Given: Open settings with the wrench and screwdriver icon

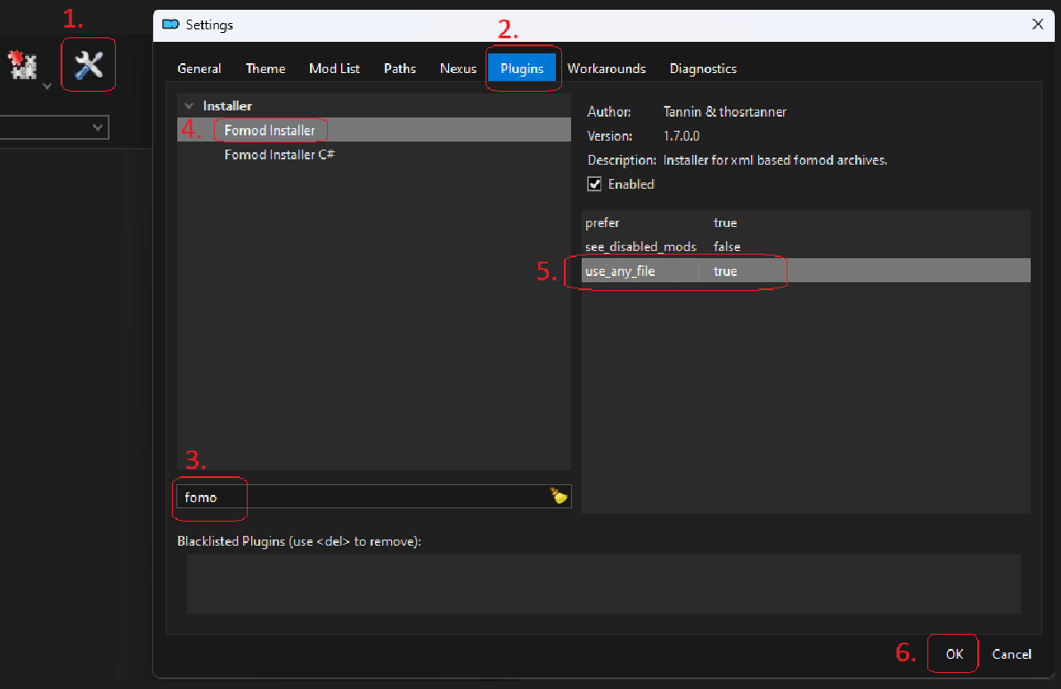Looking at the screenshot, I should pyautogui.click(x=89, y=66).
